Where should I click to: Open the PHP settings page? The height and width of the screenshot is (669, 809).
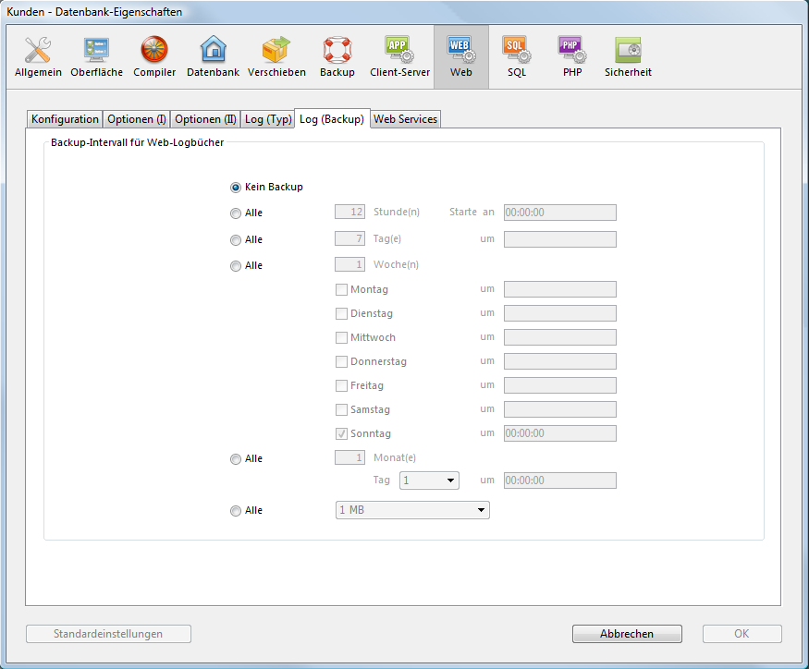(x=572, y=56)
